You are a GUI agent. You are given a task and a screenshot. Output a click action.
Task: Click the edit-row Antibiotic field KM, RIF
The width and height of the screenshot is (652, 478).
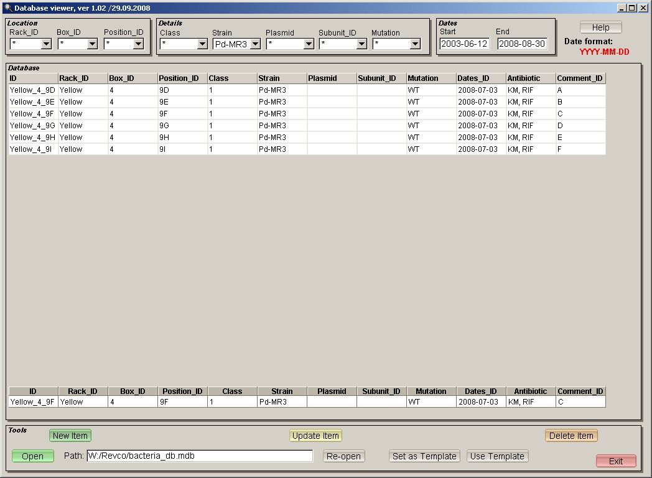[x=531, y=402]
